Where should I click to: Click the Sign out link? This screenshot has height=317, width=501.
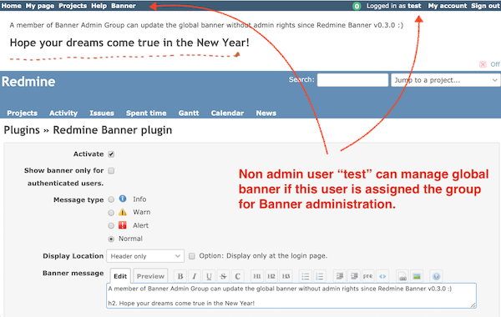click(x=486, y=6)
